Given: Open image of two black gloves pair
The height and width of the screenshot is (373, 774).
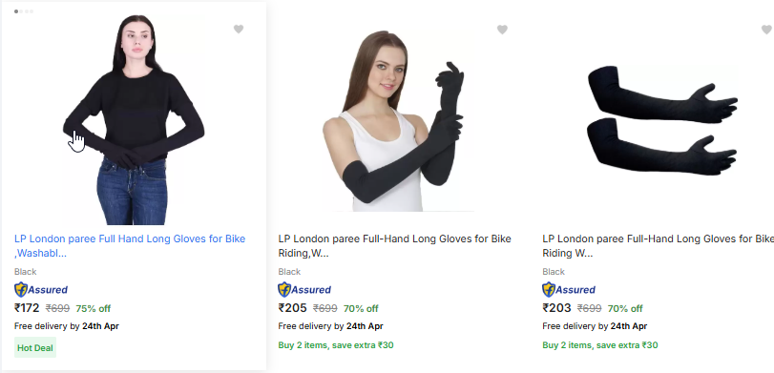Looking at the screenshot, I should [x=662, y=120].
